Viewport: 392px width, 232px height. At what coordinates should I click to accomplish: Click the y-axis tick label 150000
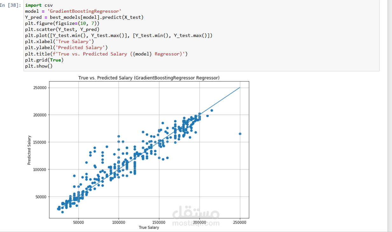coord(39,142)
